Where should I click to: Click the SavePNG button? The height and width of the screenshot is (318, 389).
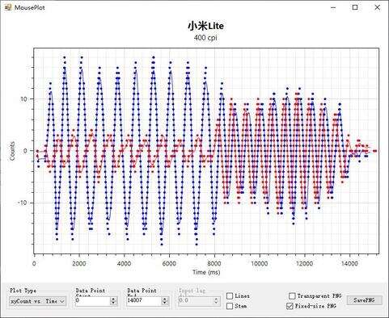[x=364, y=300]
